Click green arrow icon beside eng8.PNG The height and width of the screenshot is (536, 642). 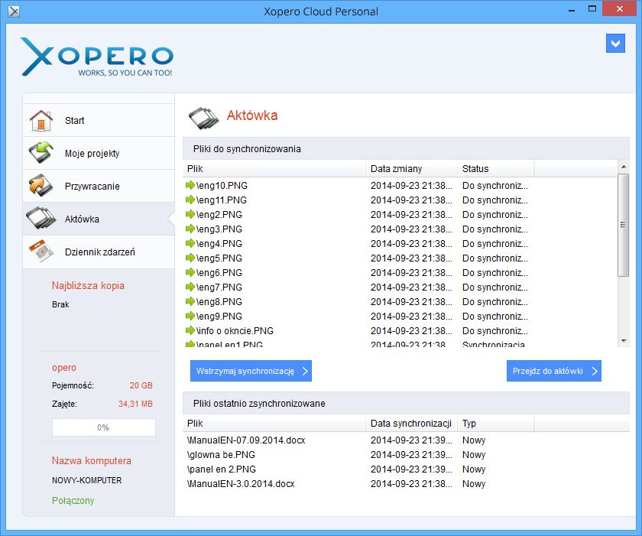point(190,301)
